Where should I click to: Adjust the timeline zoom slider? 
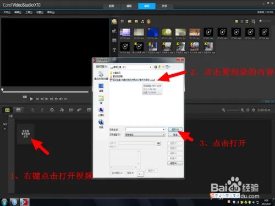point(233,110)
